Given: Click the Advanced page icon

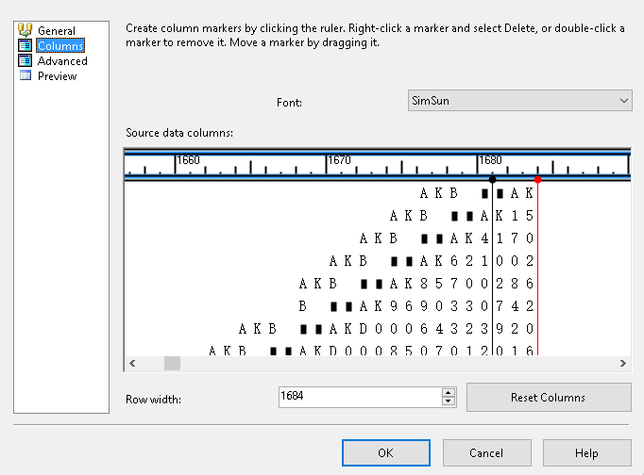Looking at the screenshot, I should (25, 61).
